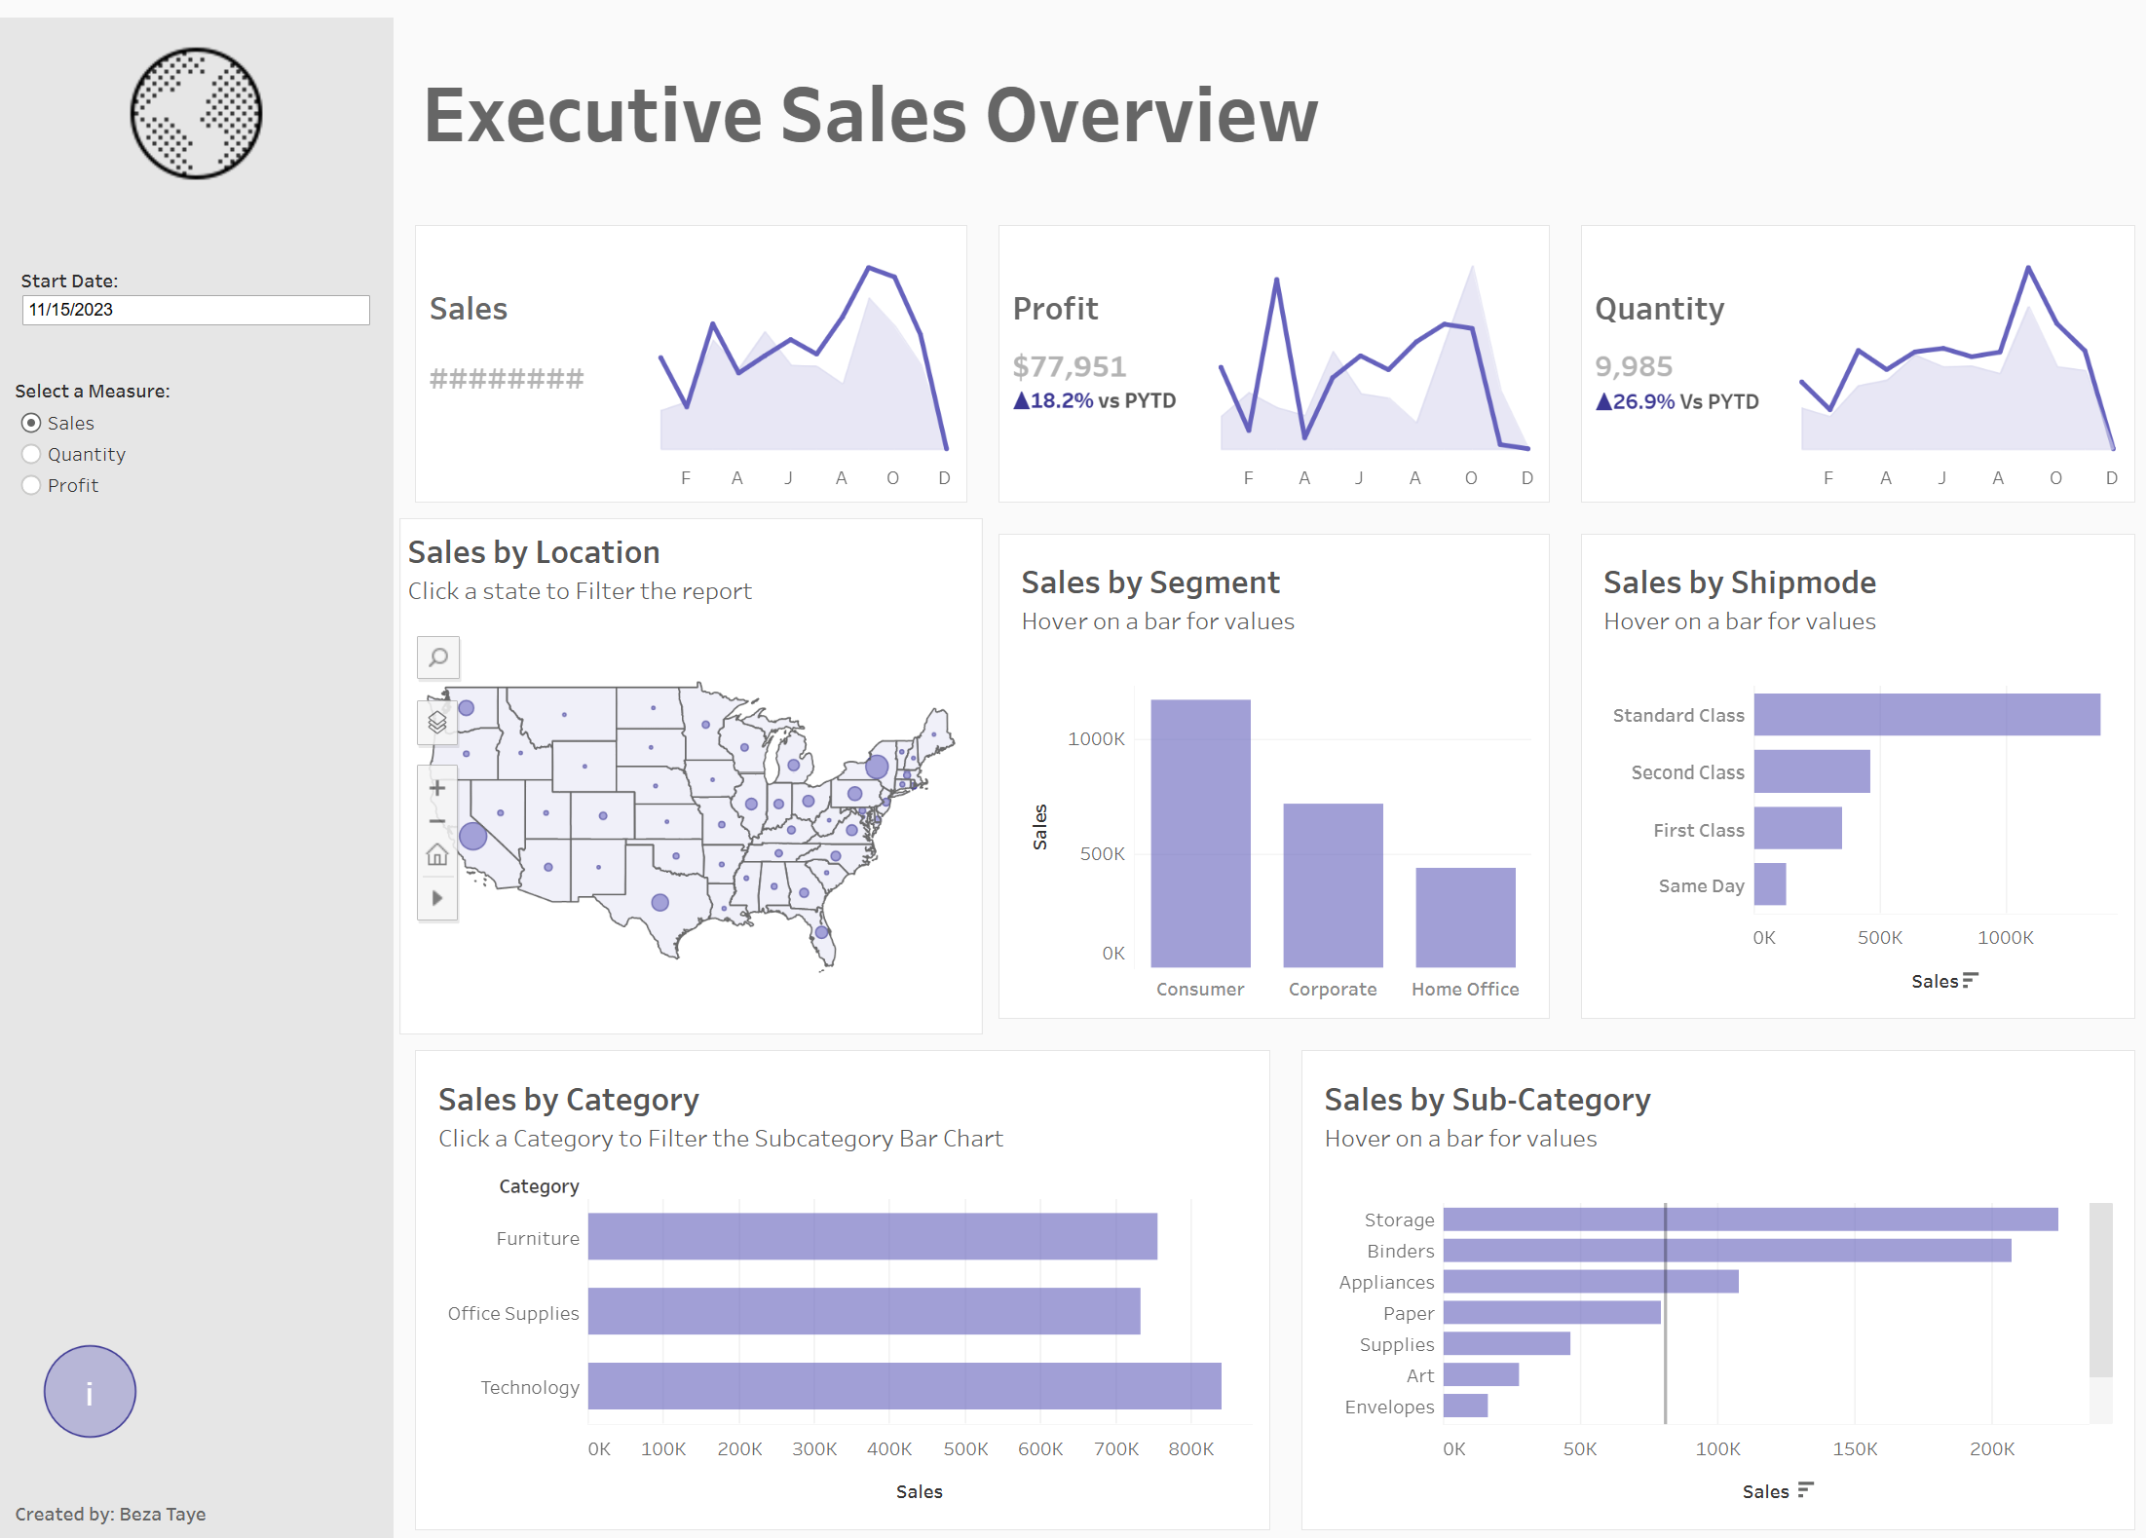Image resolution: width=2147 pixels, height=1539 pixels.
Task: Select the Quantity measure radio button
Action: click(31, 454)
